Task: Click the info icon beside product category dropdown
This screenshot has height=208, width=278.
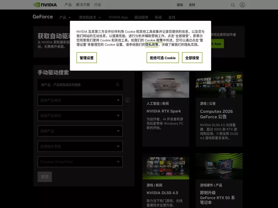Action: click(x=127, y=100)
